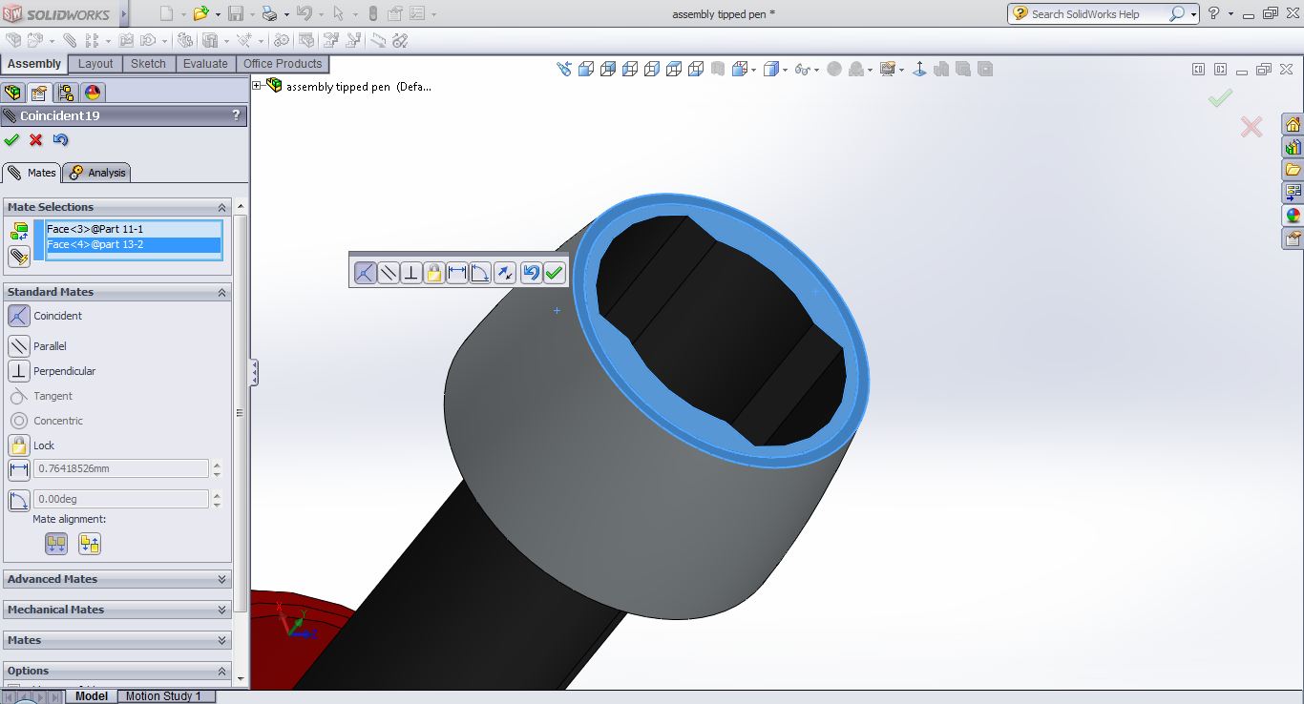
Task: Open the DisplayManager color ball tab
Action: 93,93
